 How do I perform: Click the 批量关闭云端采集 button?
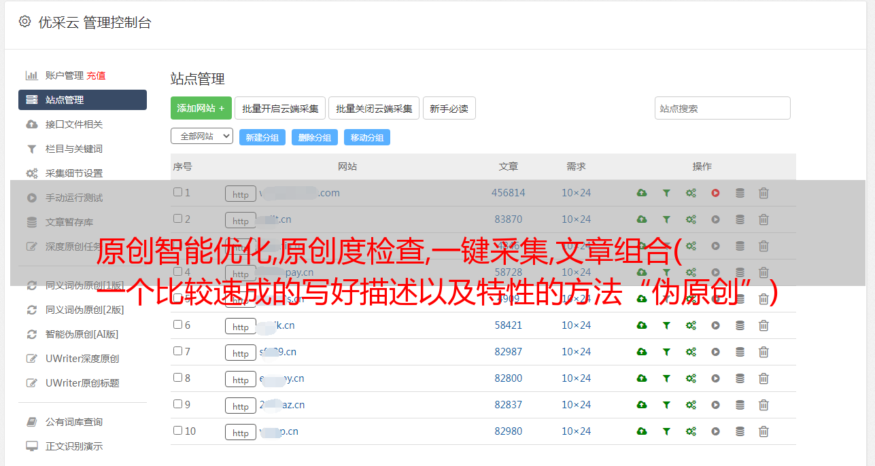point(374,108)
